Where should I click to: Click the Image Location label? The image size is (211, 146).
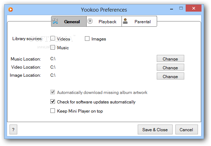pos(25,75)
